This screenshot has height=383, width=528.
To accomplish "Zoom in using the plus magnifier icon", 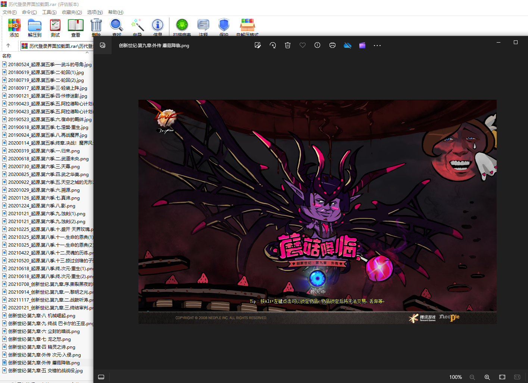I will 487,377.
